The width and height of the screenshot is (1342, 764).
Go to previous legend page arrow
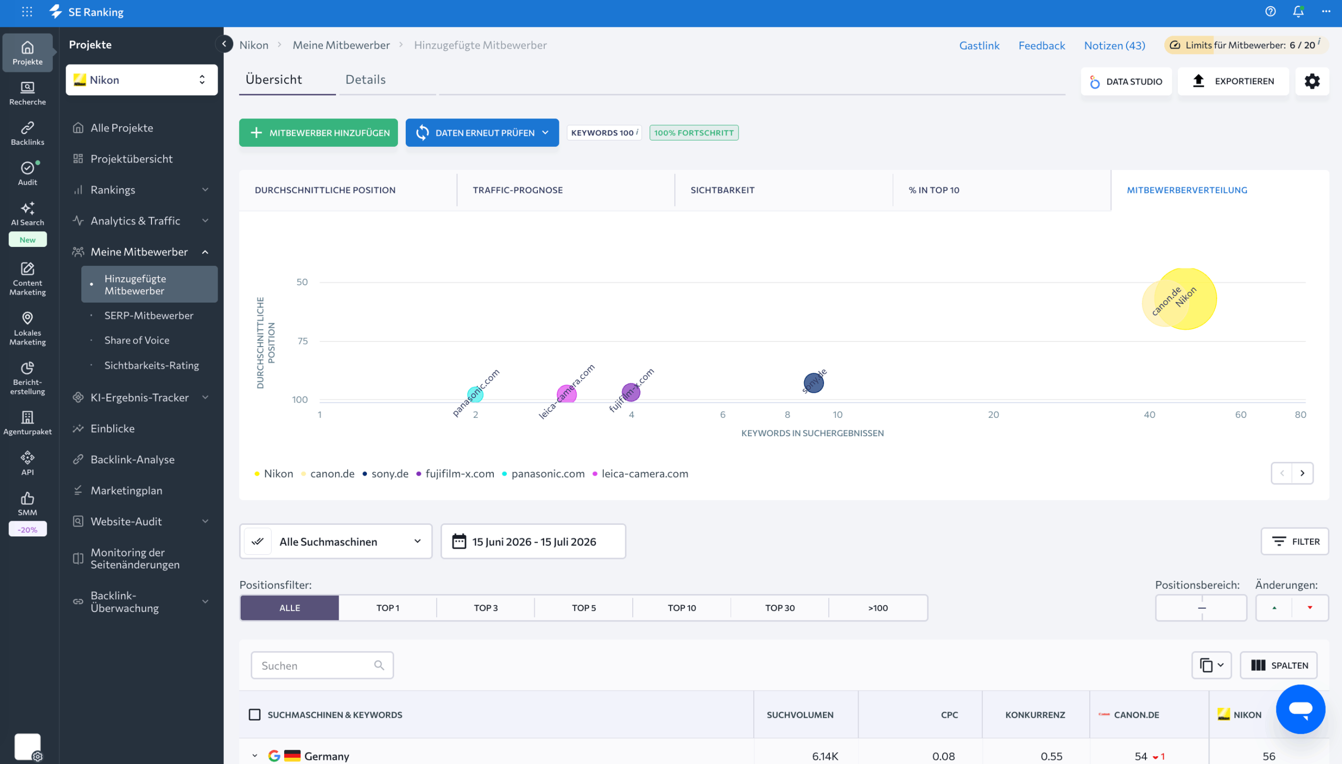(x=1282, y=474)
